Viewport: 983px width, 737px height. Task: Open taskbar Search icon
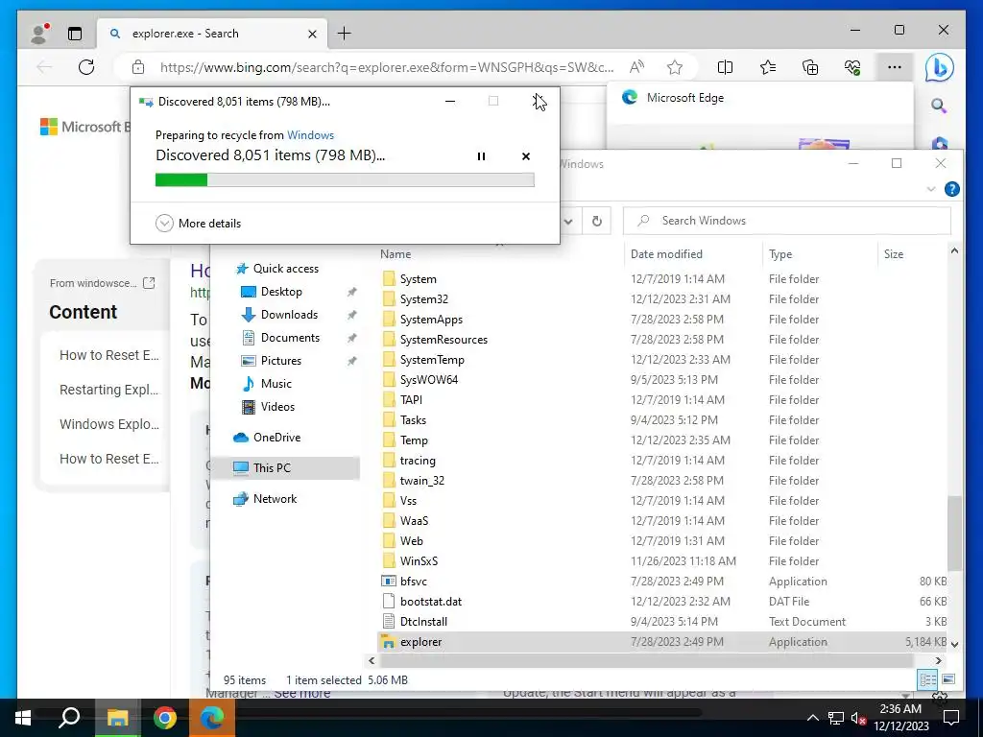click(x=69, y=718)
